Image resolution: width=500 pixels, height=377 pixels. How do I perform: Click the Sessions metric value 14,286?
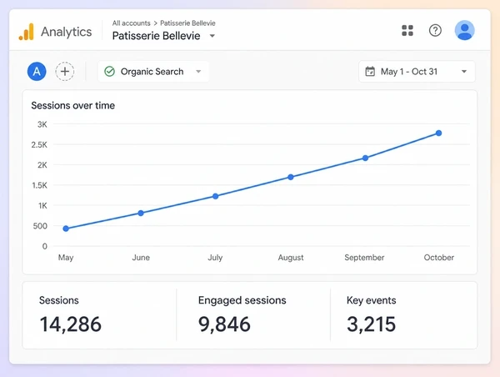[71, 324]
